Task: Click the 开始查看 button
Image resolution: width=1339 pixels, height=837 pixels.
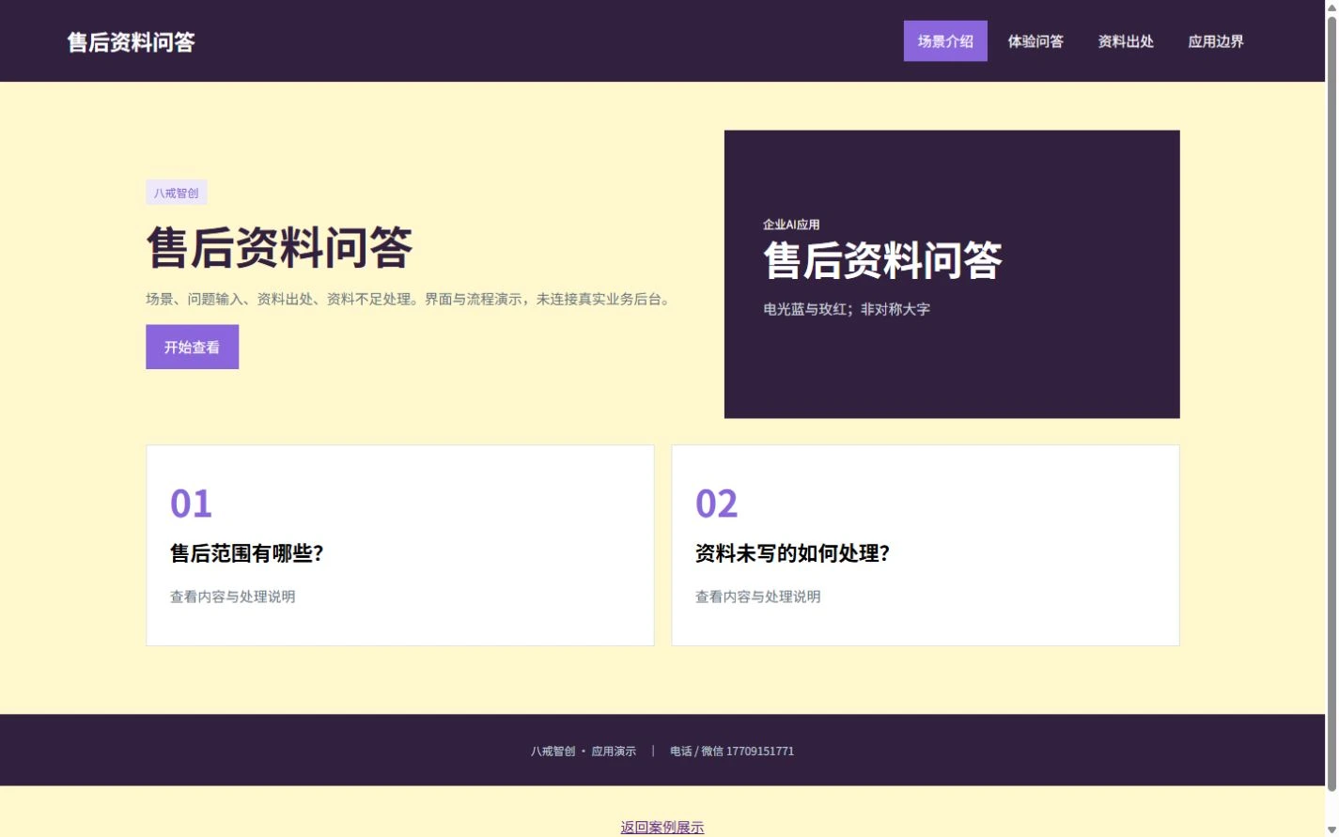Action: tap(192, 347)
